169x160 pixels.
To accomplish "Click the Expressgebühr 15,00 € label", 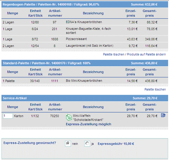I will [x=116, y=144].
